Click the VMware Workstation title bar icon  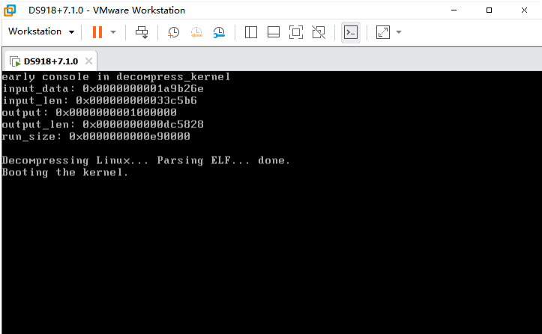coord(12,10)
